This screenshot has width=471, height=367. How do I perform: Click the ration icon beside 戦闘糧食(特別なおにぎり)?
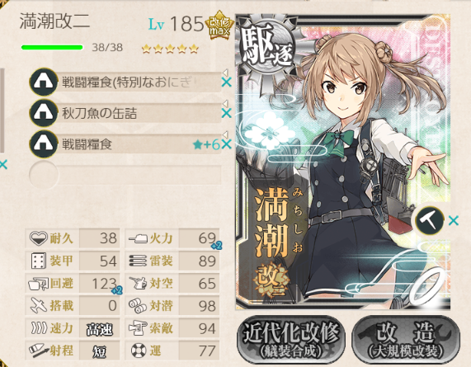point(44,82)
